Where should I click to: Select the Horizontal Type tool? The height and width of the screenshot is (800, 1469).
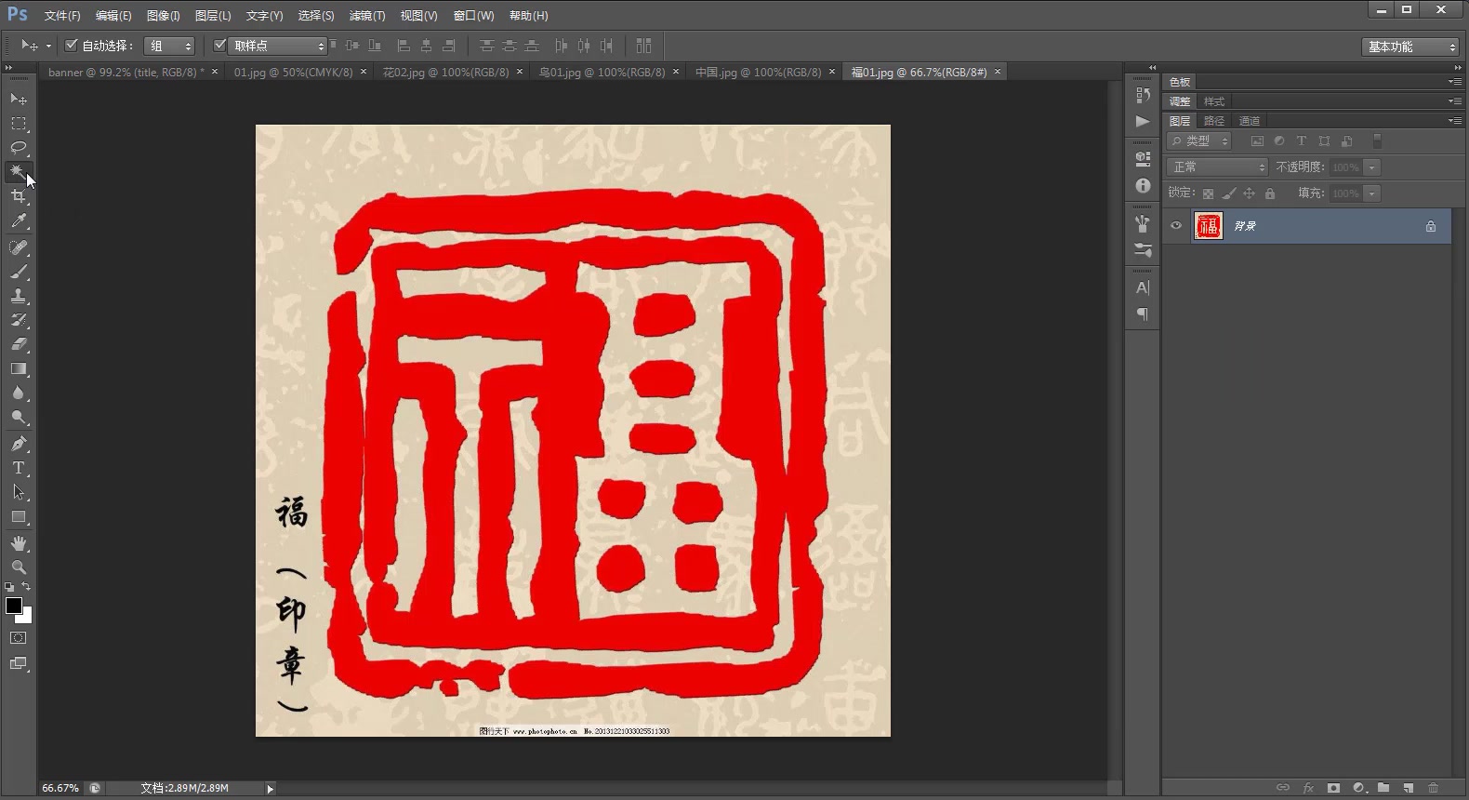coord(18,468)
